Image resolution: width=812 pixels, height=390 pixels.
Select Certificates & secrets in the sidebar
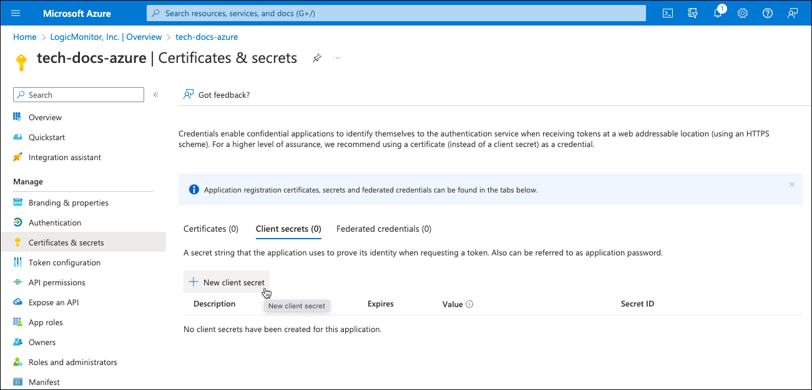tap(83, 242)
